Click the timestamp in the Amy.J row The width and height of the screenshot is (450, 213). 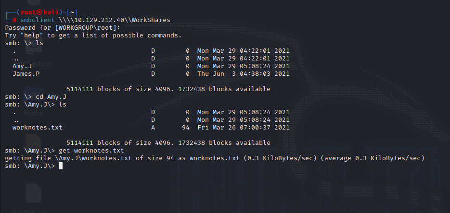click(244, 66)
